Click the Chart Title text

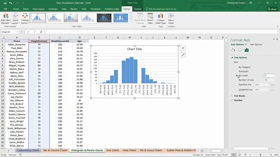pos(134,49)
